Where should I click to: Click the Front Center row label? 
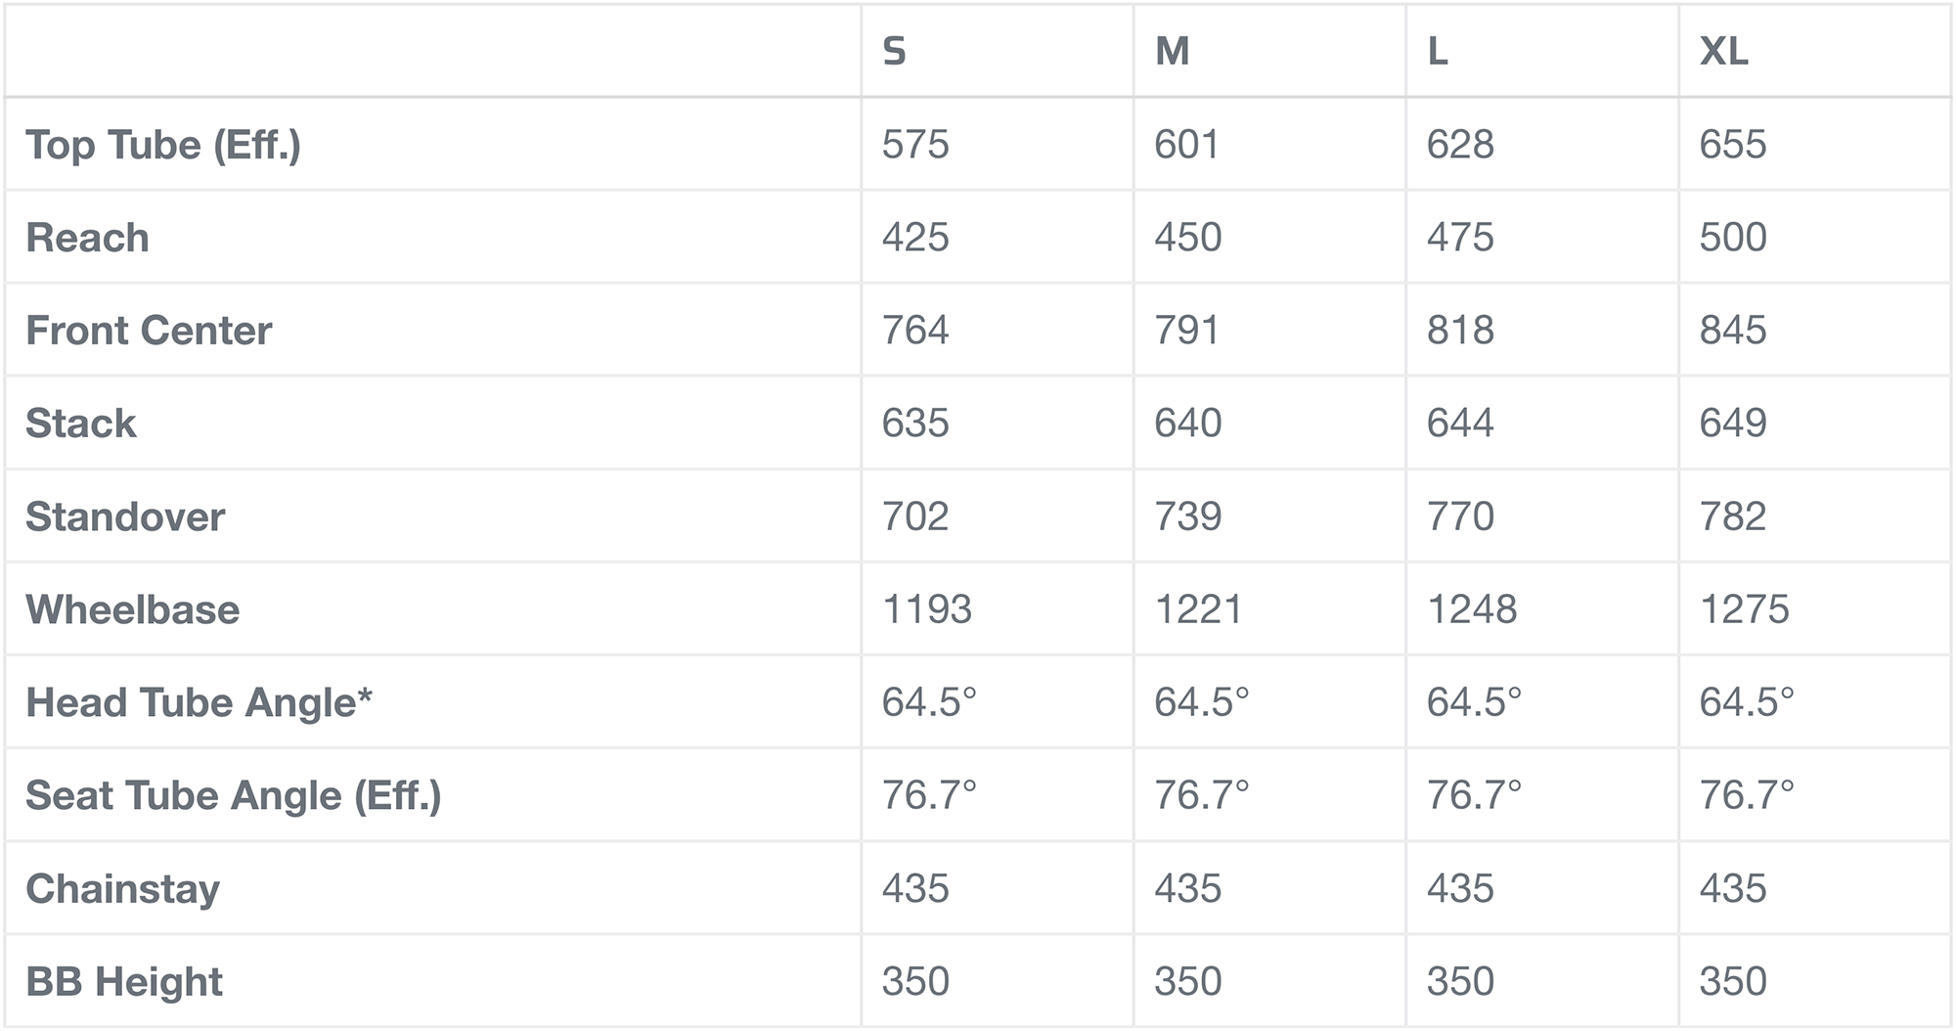click(149, 331)
